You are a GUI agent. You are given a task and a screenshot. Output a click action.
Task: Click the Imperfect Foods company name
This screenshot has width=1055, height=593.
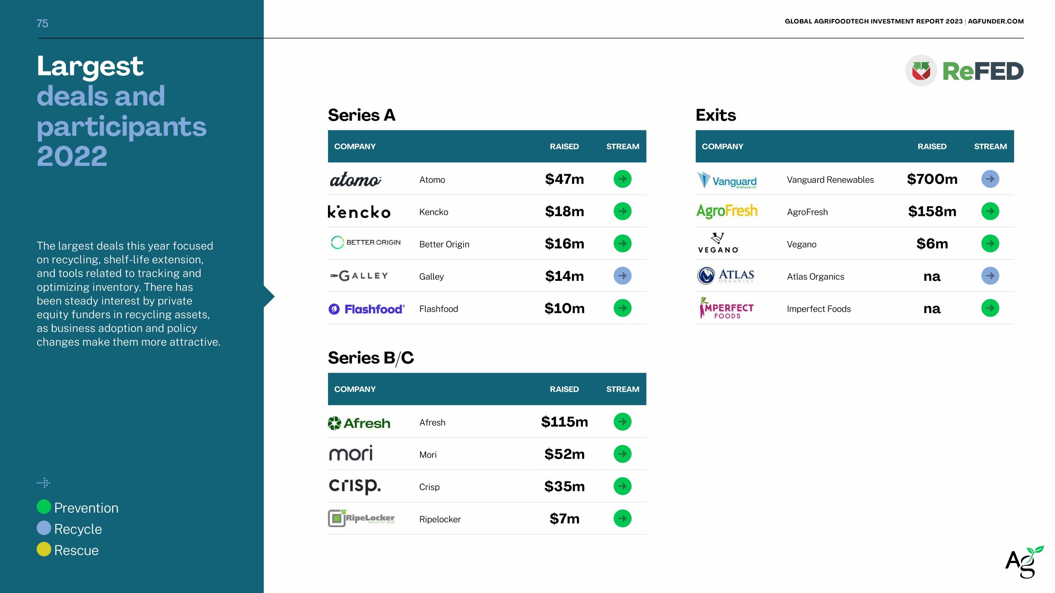(x=818, y=309)
